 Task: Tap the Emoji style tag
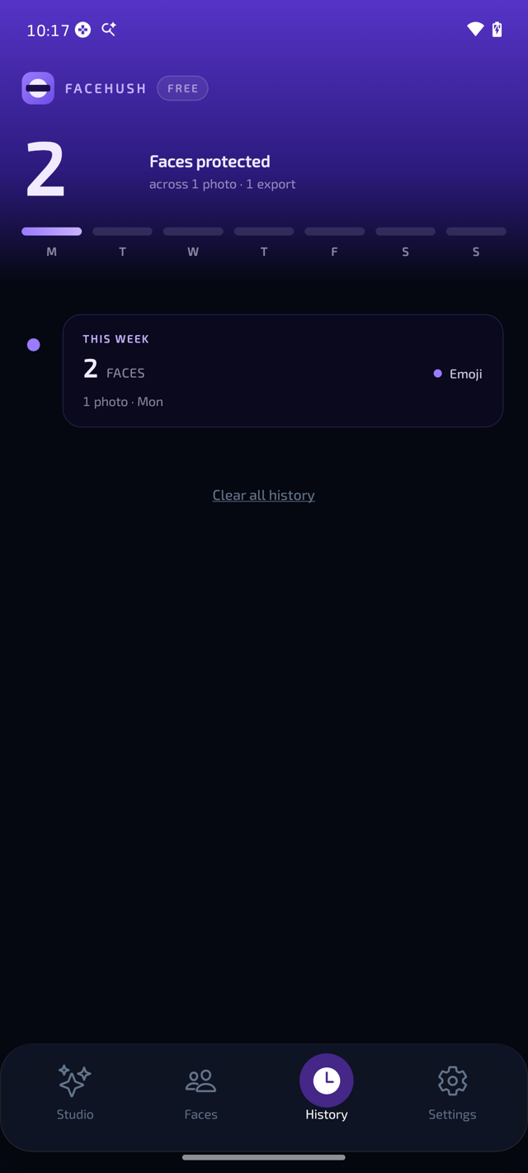pos(458,374)
